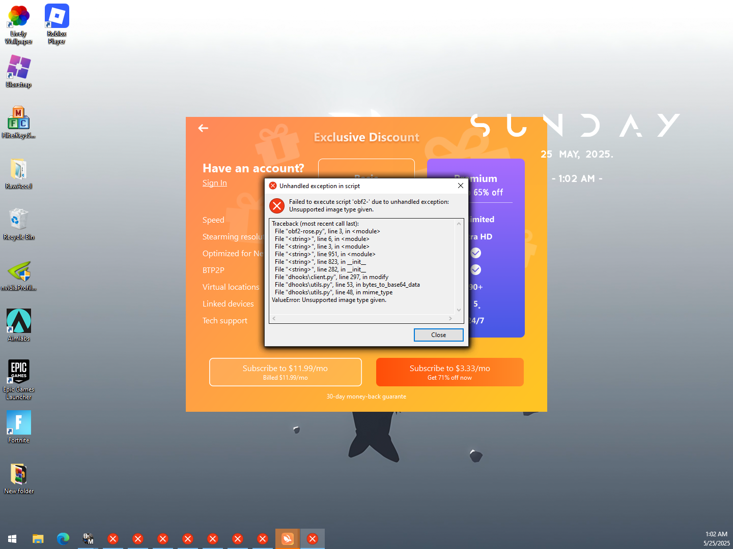Open Epic Games Launcher shortcut
The width and height of the screenshot is (733, 549).
(19, 380)
